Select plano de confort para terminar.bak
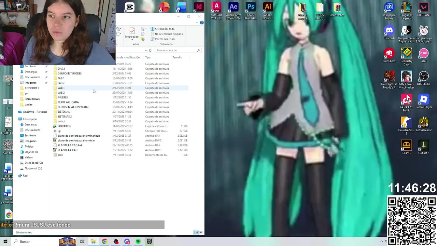 point(121,136)
